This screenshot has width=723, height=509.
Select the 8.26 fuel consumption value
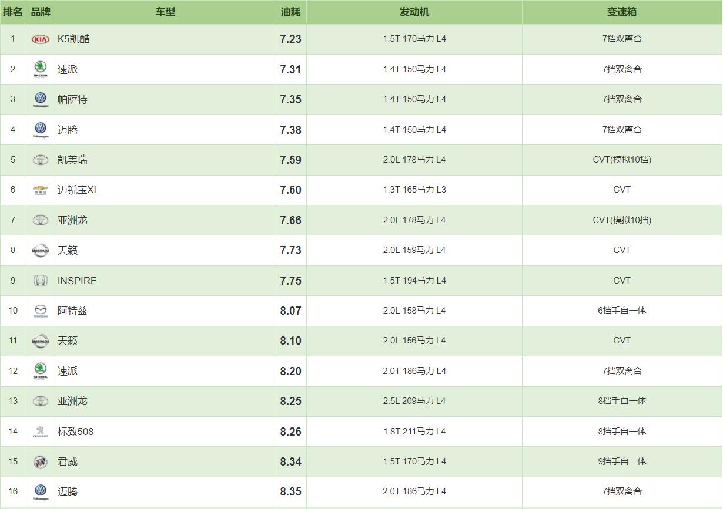(x=291, y=432)
